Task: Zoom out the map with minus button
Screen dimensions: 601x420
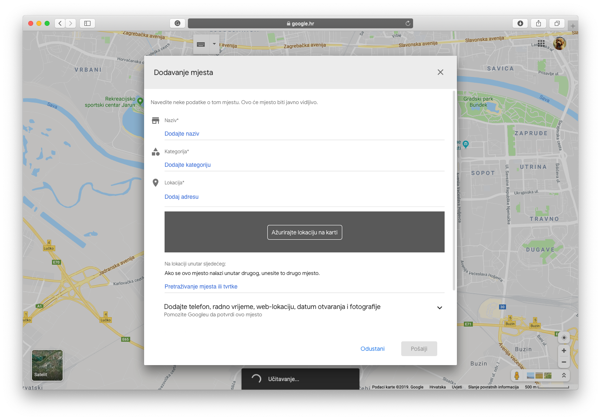Action: (564, 362)
